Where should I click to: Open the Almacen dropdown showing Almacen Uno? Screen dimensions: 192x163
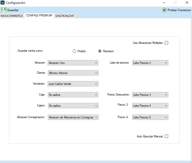click(x=73, y=63)
